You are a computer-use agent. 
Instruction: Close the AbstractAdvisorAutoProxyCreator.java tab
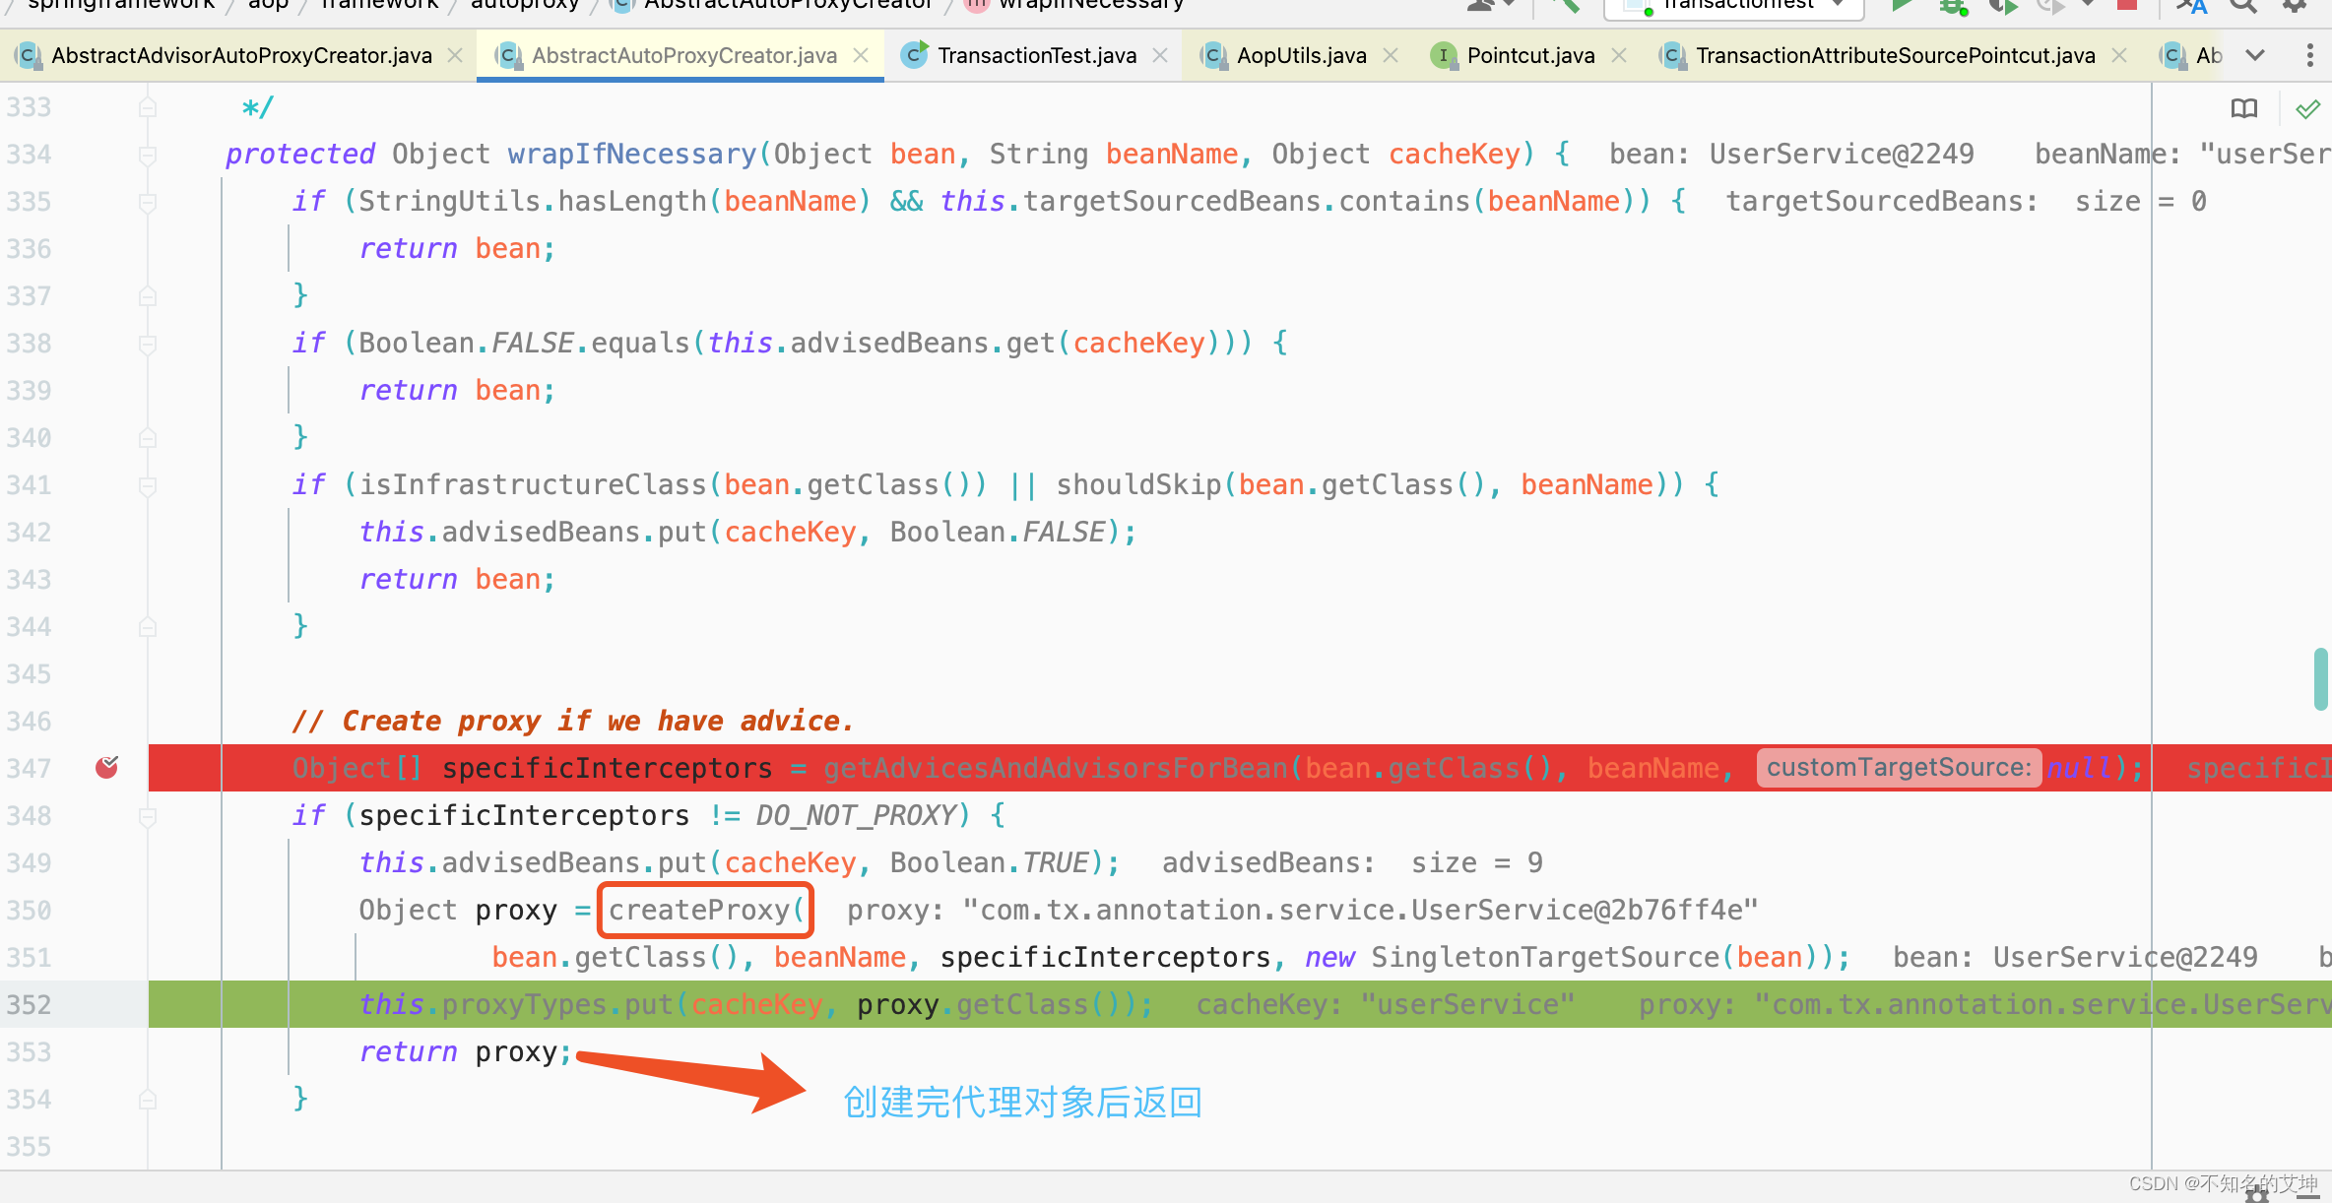tap(455, 55)
